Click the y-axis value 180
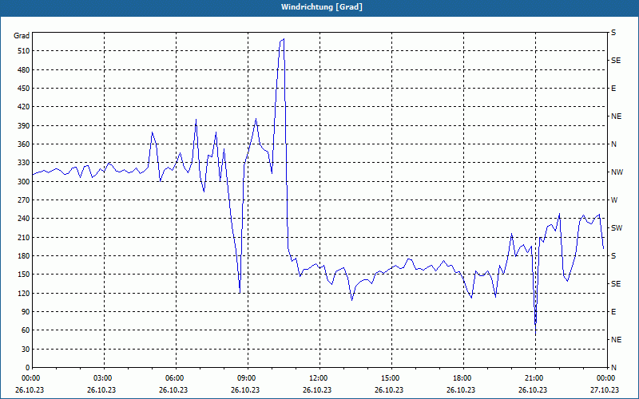 point(23,256)
